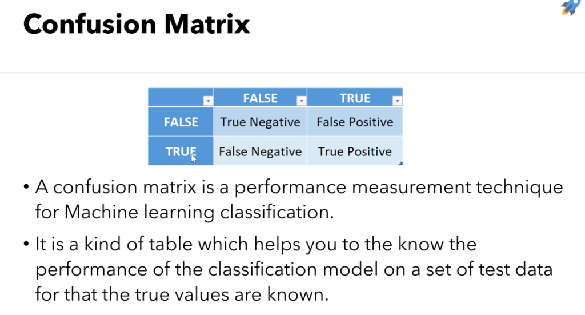
Task: Click the text 'for Machine learning classification.'
Action: point(183,212)
